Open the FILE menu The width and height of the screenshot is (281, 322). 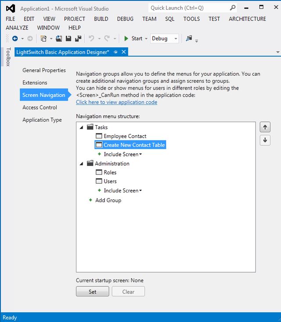tap(10, 19)
